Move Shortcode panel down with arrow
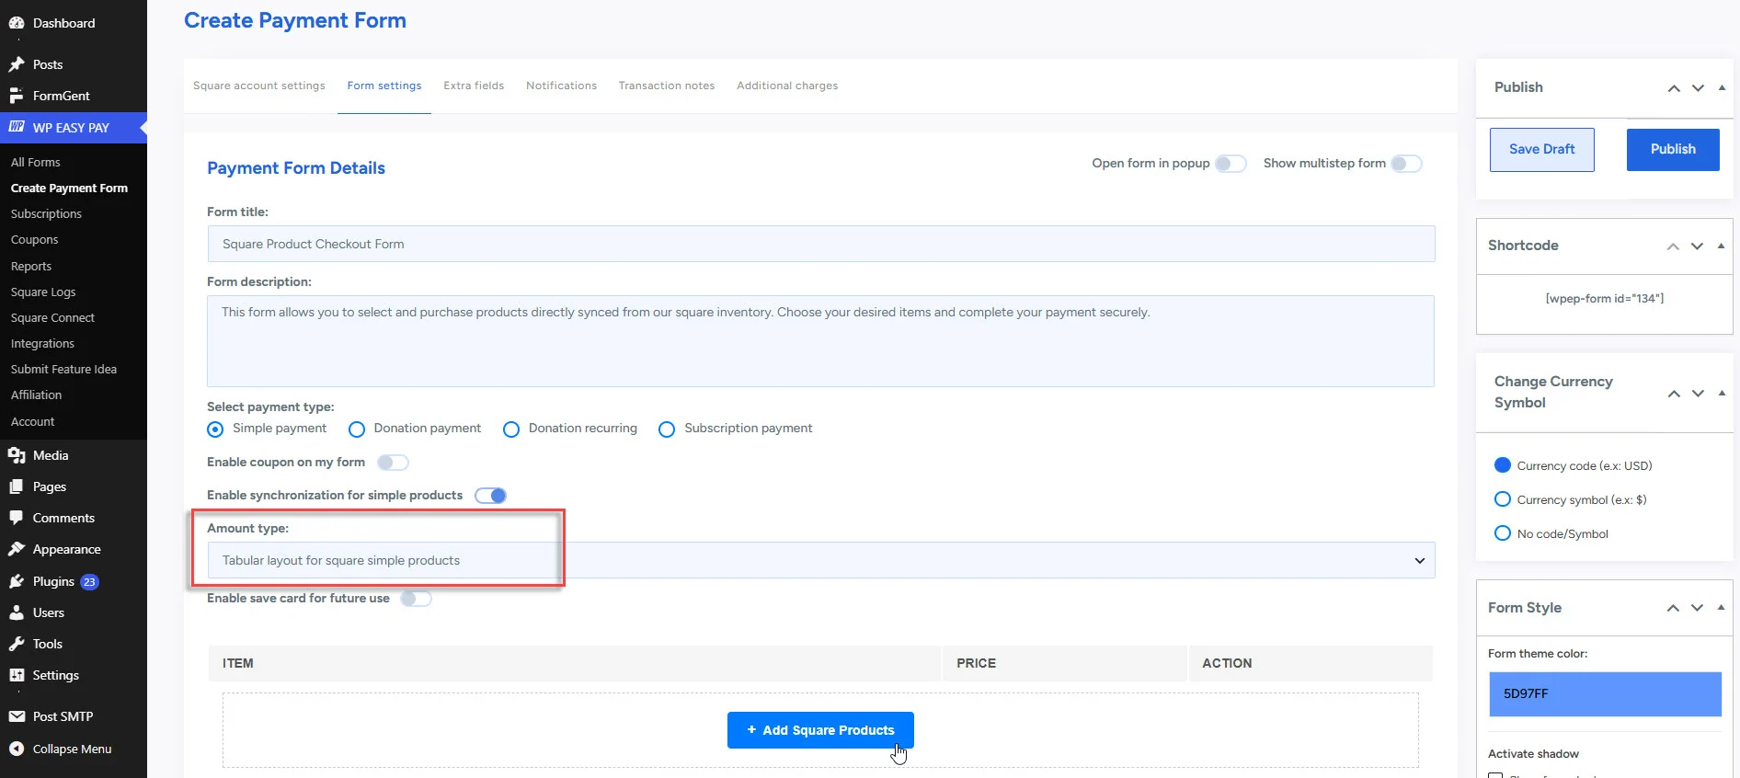 pyautogui.click(x=1697, y=246)
